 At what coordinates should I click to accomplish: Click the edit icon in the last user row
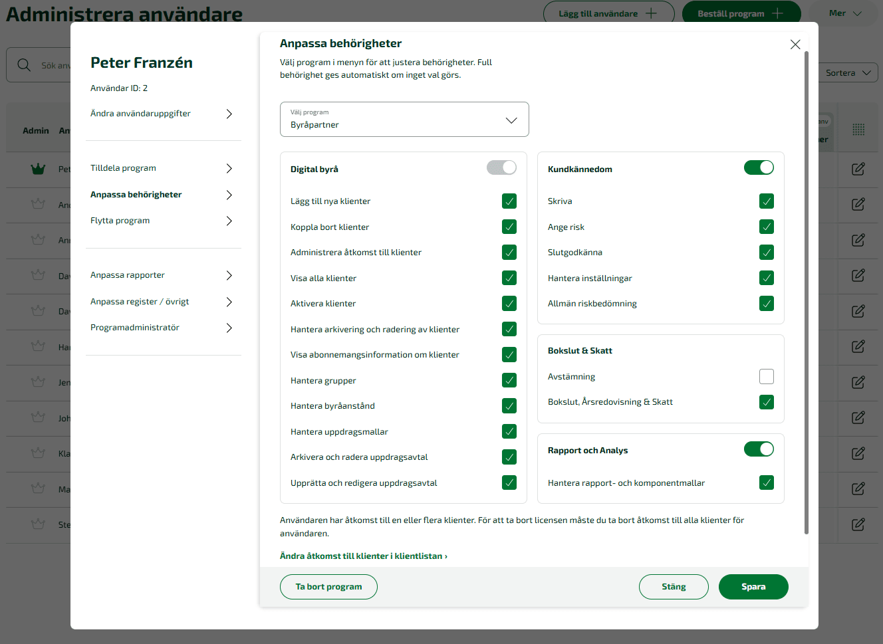[858, 524]
